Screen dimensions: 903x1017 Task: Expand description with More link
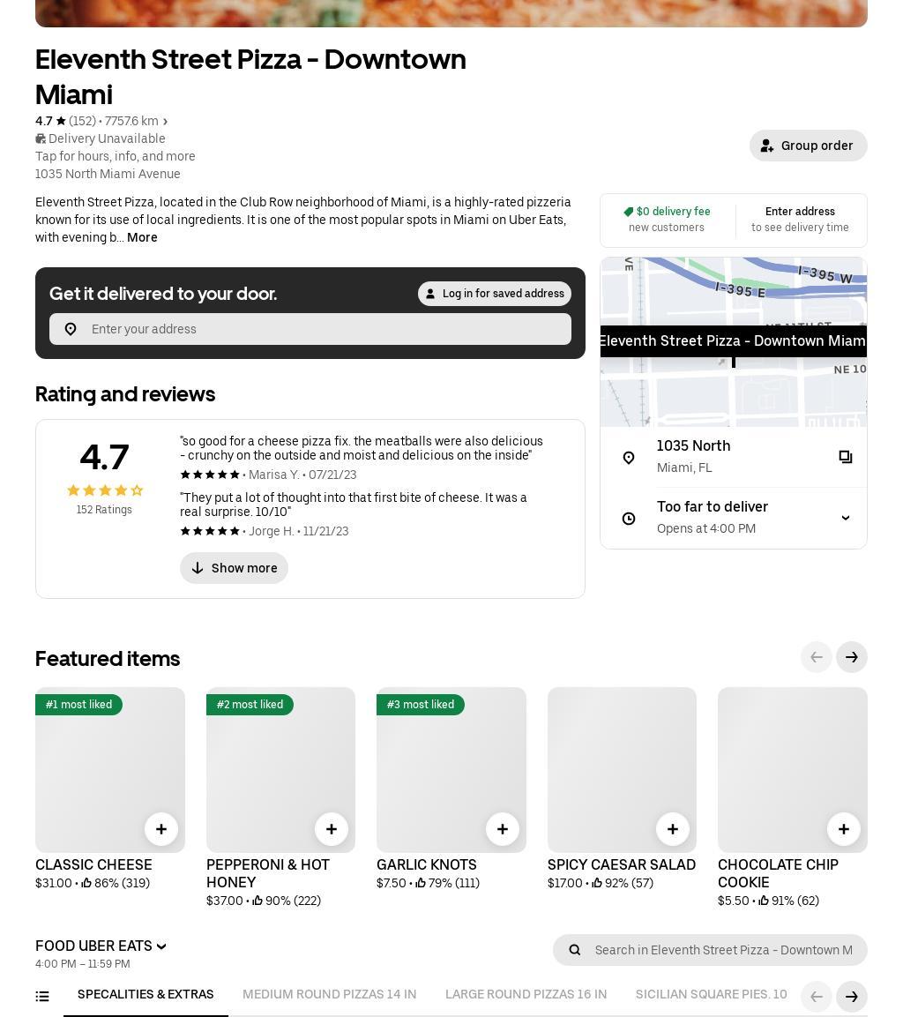pos(142,237)
